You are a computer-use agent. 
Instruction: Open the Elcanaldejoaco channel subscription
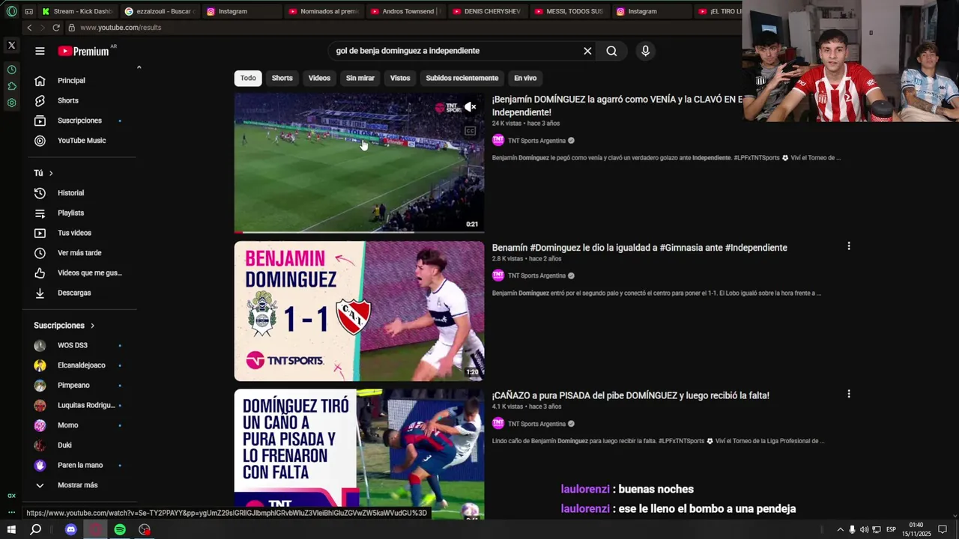coord(81,365)
